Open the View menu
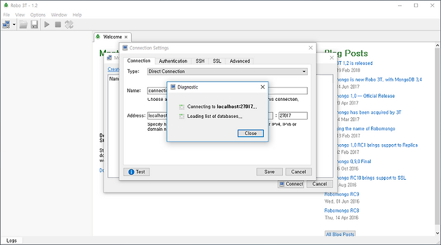 click(x=20, y=15)
